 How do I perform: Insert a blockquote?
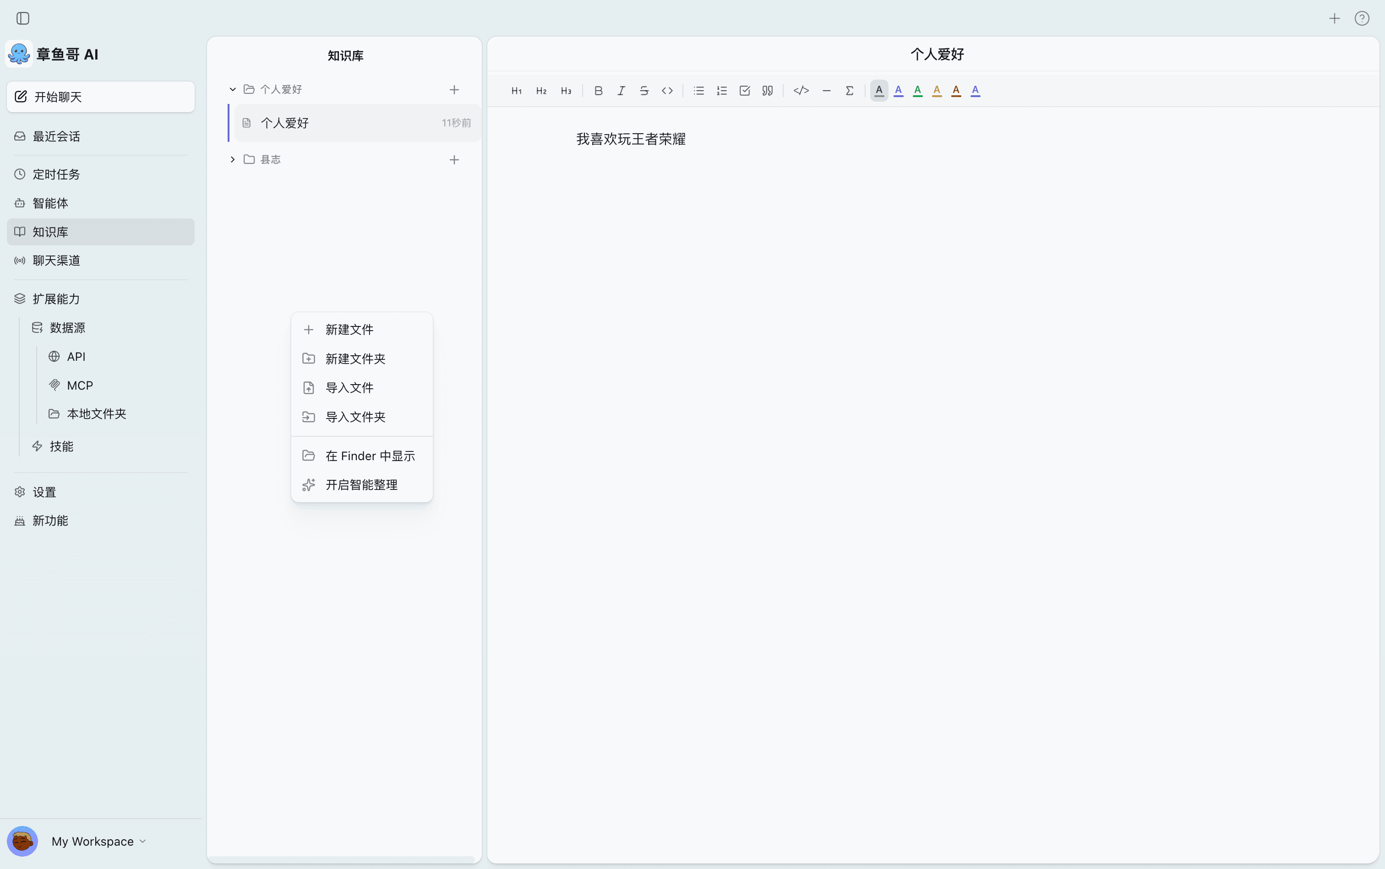click(x=767, y=90)
